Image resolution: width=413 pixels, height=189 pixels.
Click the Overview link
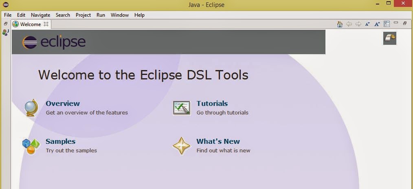(x=63, y=103)
